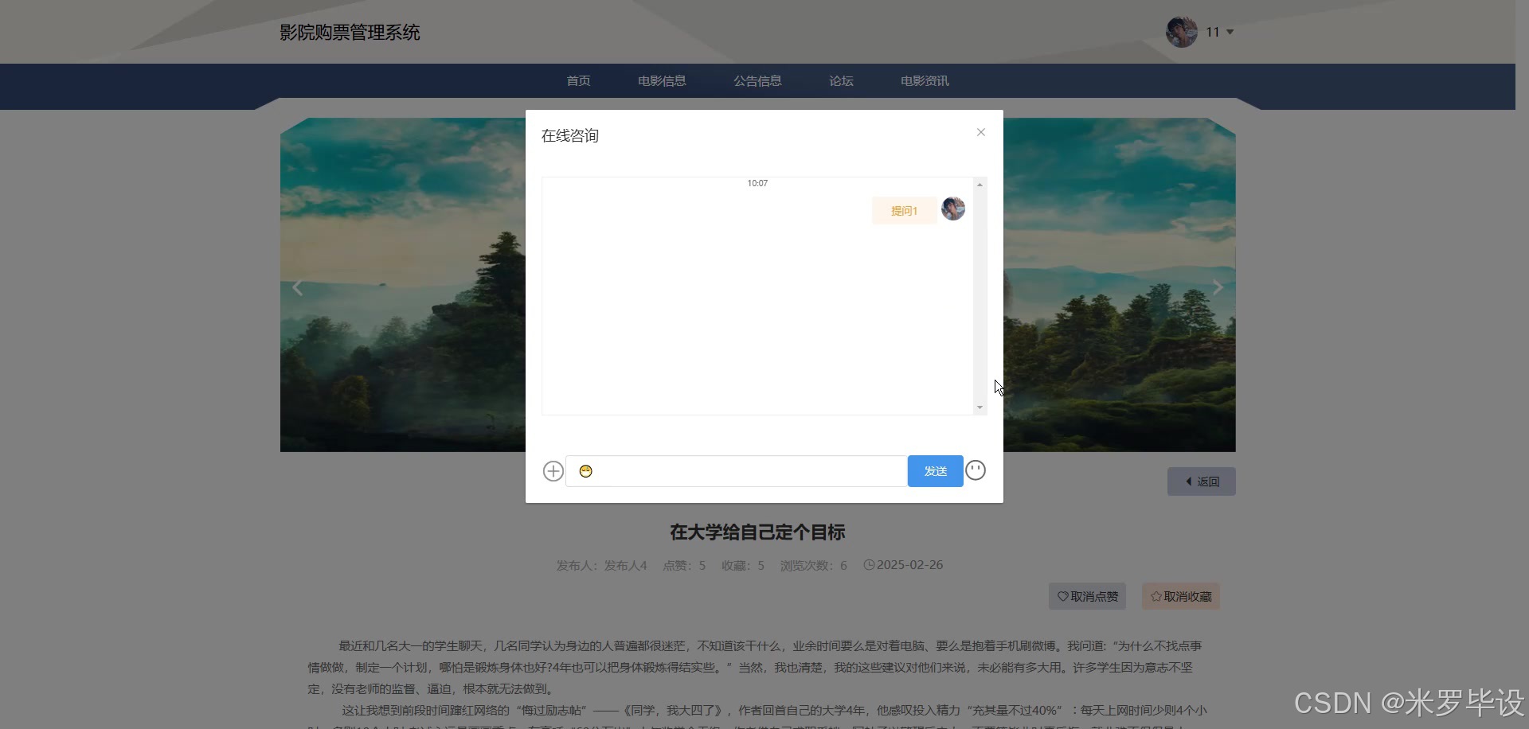Click the user avatar in chat message
Screen dimensions: 1529x729
pos(953,209)
